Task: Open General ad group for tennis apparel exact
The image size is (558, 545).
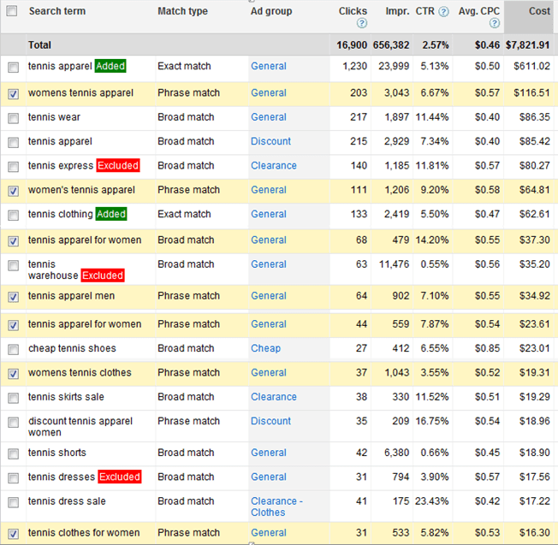Action: pyautogui.click(x=269, y=66)
